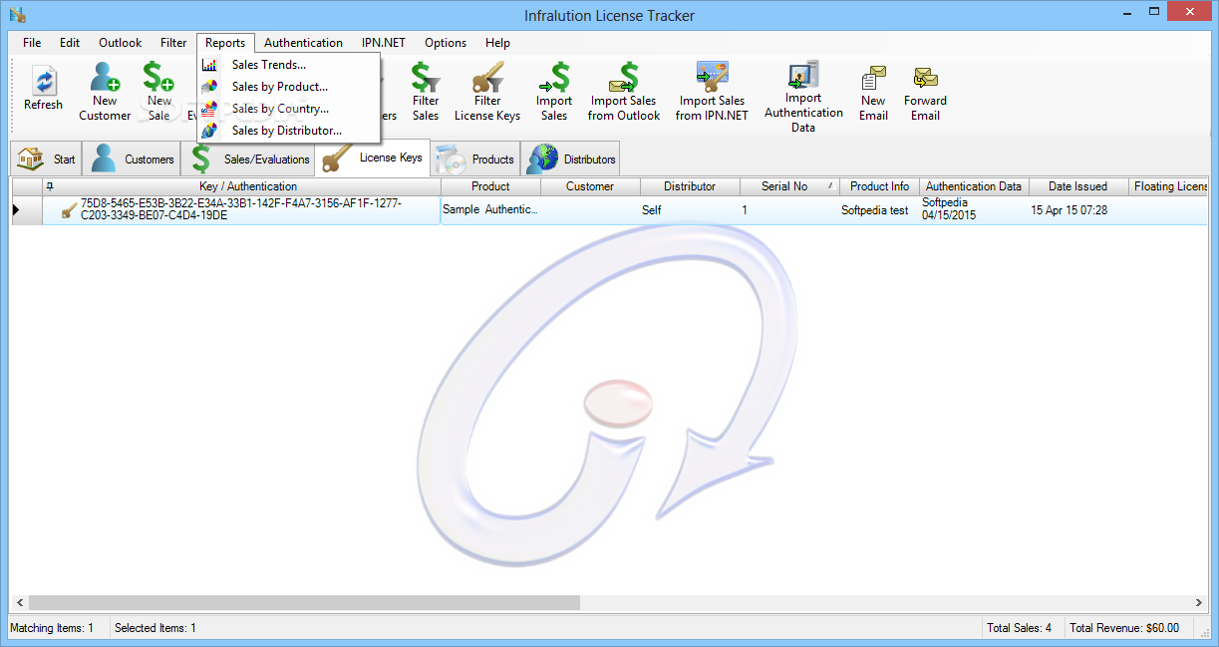This screenshot has height=647, width=1219.
Task: Open the Filter menu
Action: 173,43
